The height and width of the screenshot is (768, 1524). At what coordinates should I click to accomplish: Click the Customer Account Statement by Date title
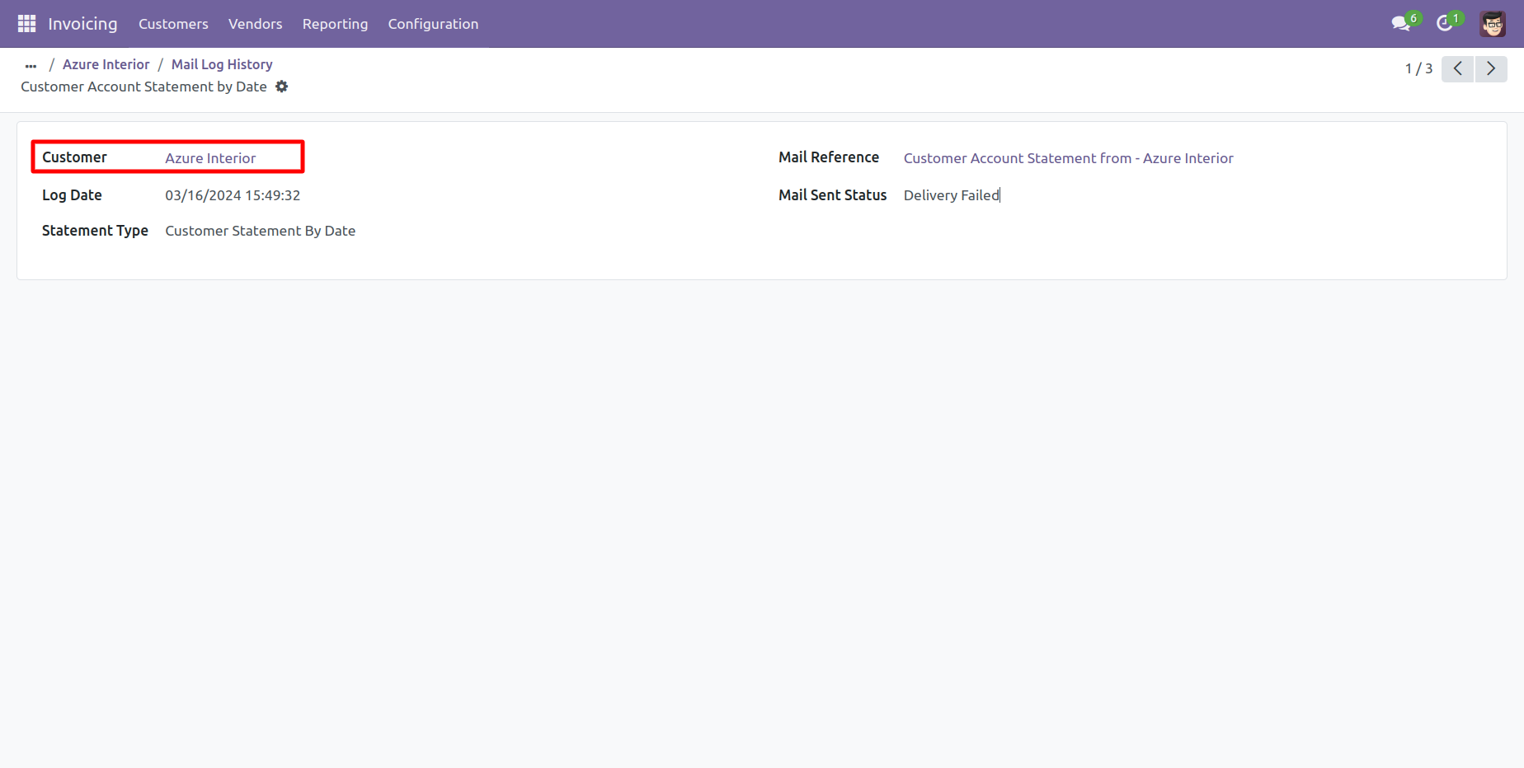tap(143, 87)
